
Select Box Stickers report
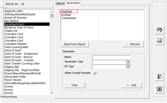point(27,21)
